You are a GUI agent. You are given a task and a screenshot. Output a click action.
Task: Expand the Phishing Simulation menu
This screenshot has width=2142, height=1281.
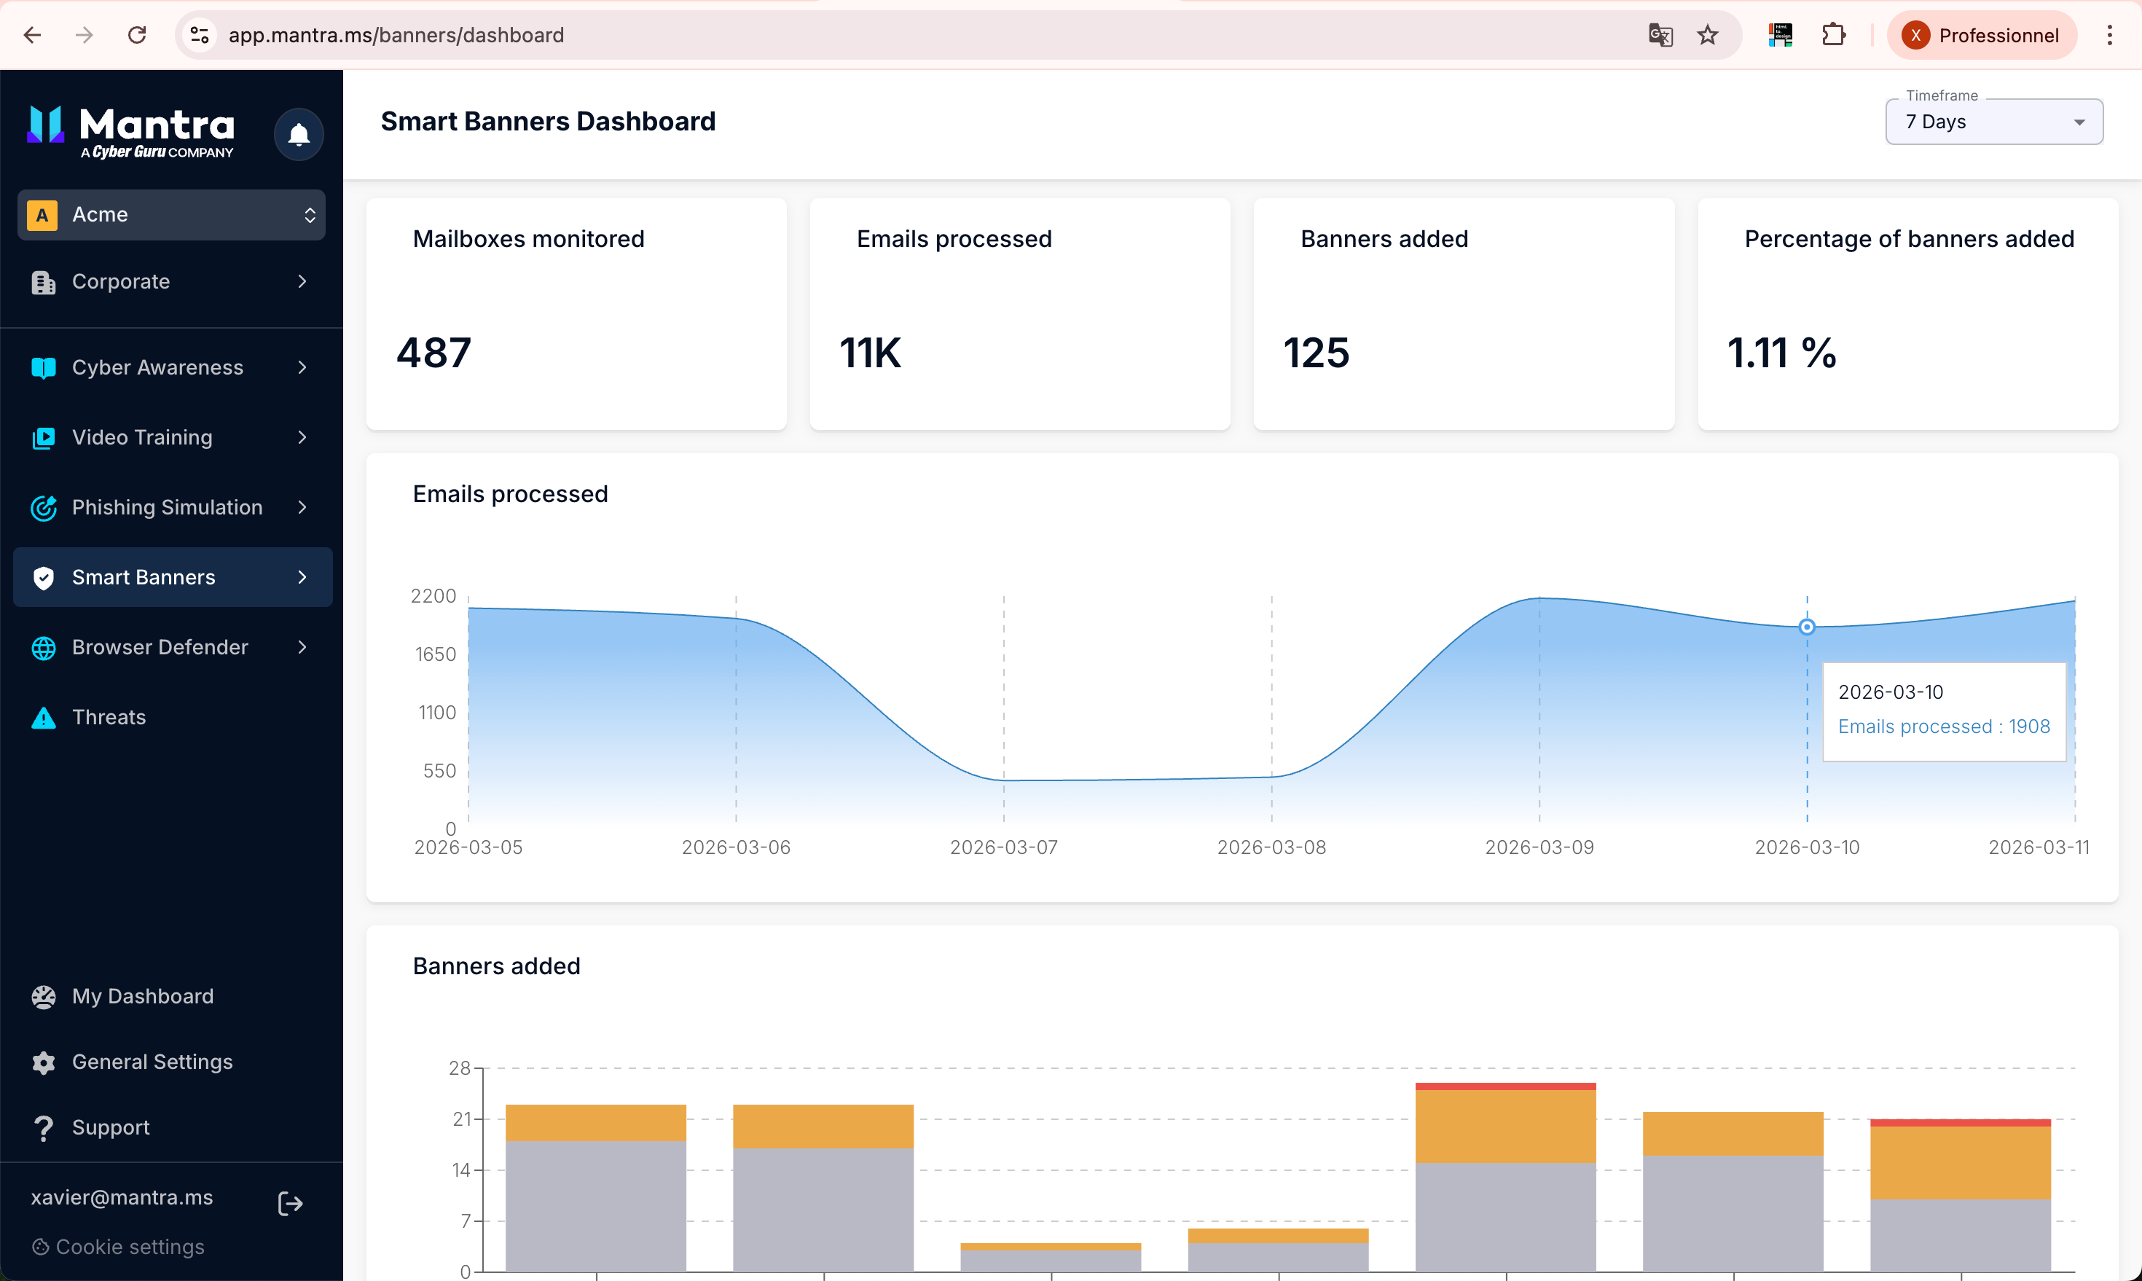coord(171,508)
